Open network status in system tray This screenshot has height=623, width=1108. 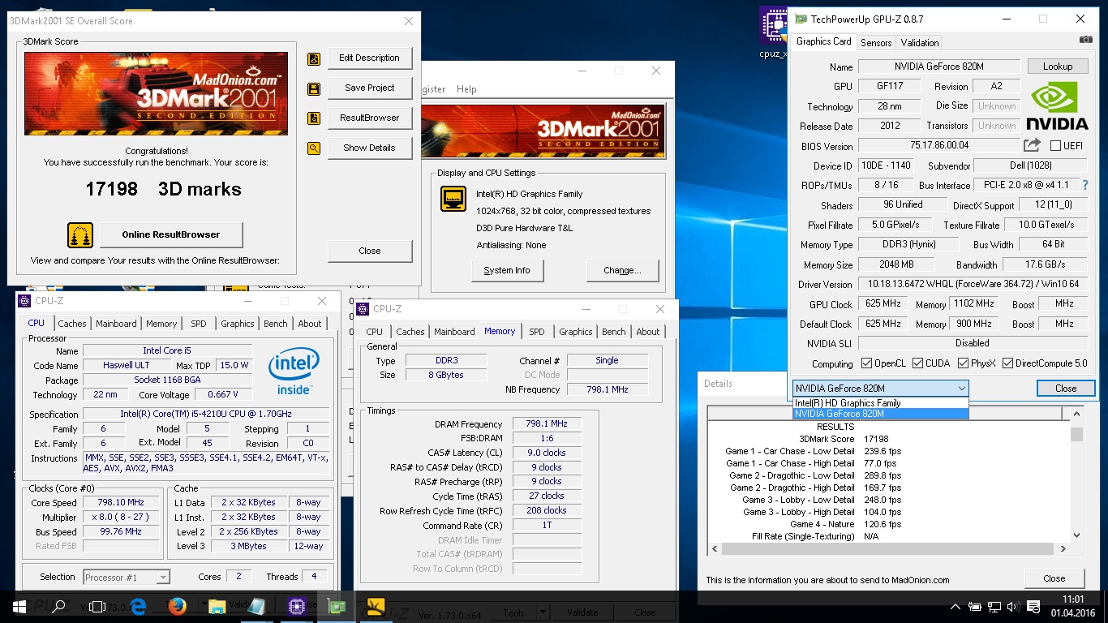coord(994,607)
